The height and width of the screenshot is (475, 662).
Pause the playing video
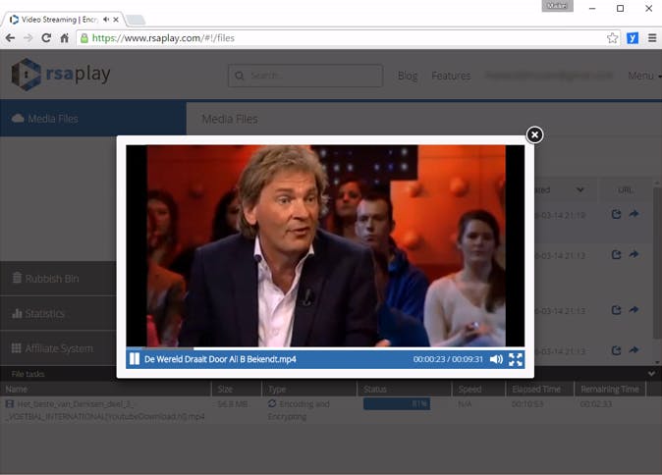click(x=135, y=359)
